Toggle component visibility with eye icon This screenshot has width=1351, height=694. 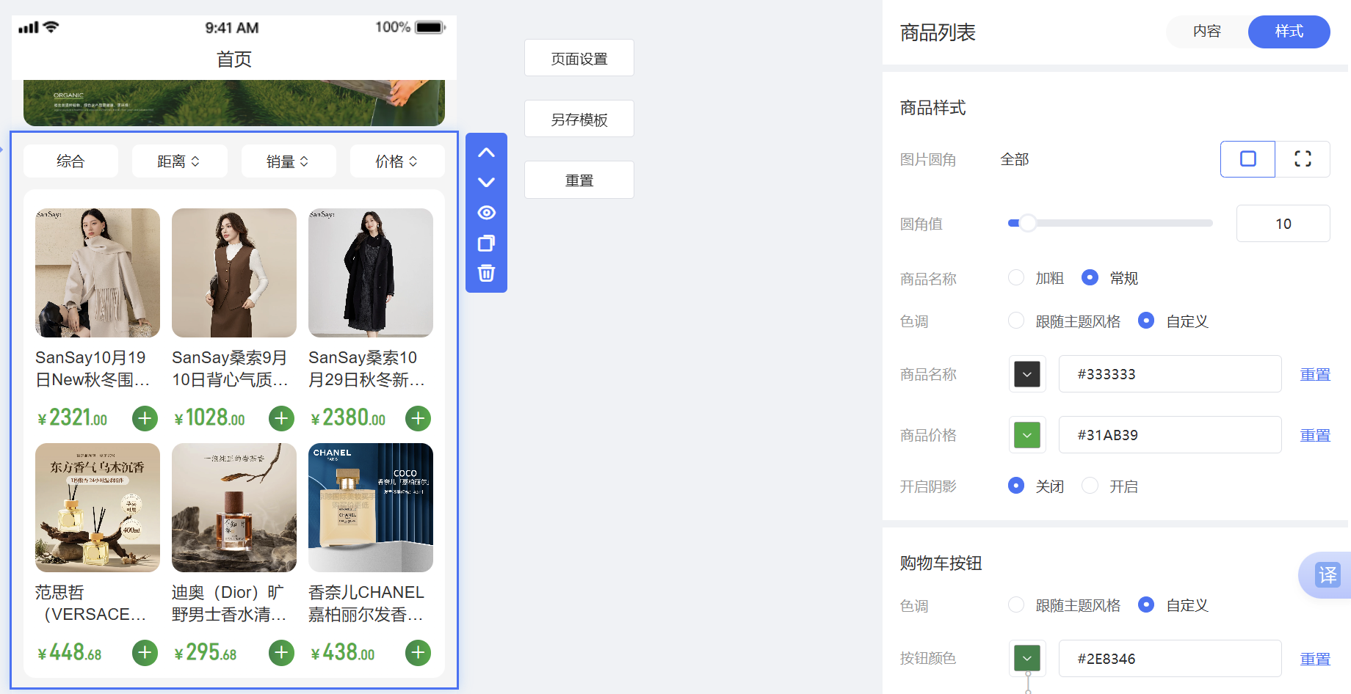tap(486, 213)
